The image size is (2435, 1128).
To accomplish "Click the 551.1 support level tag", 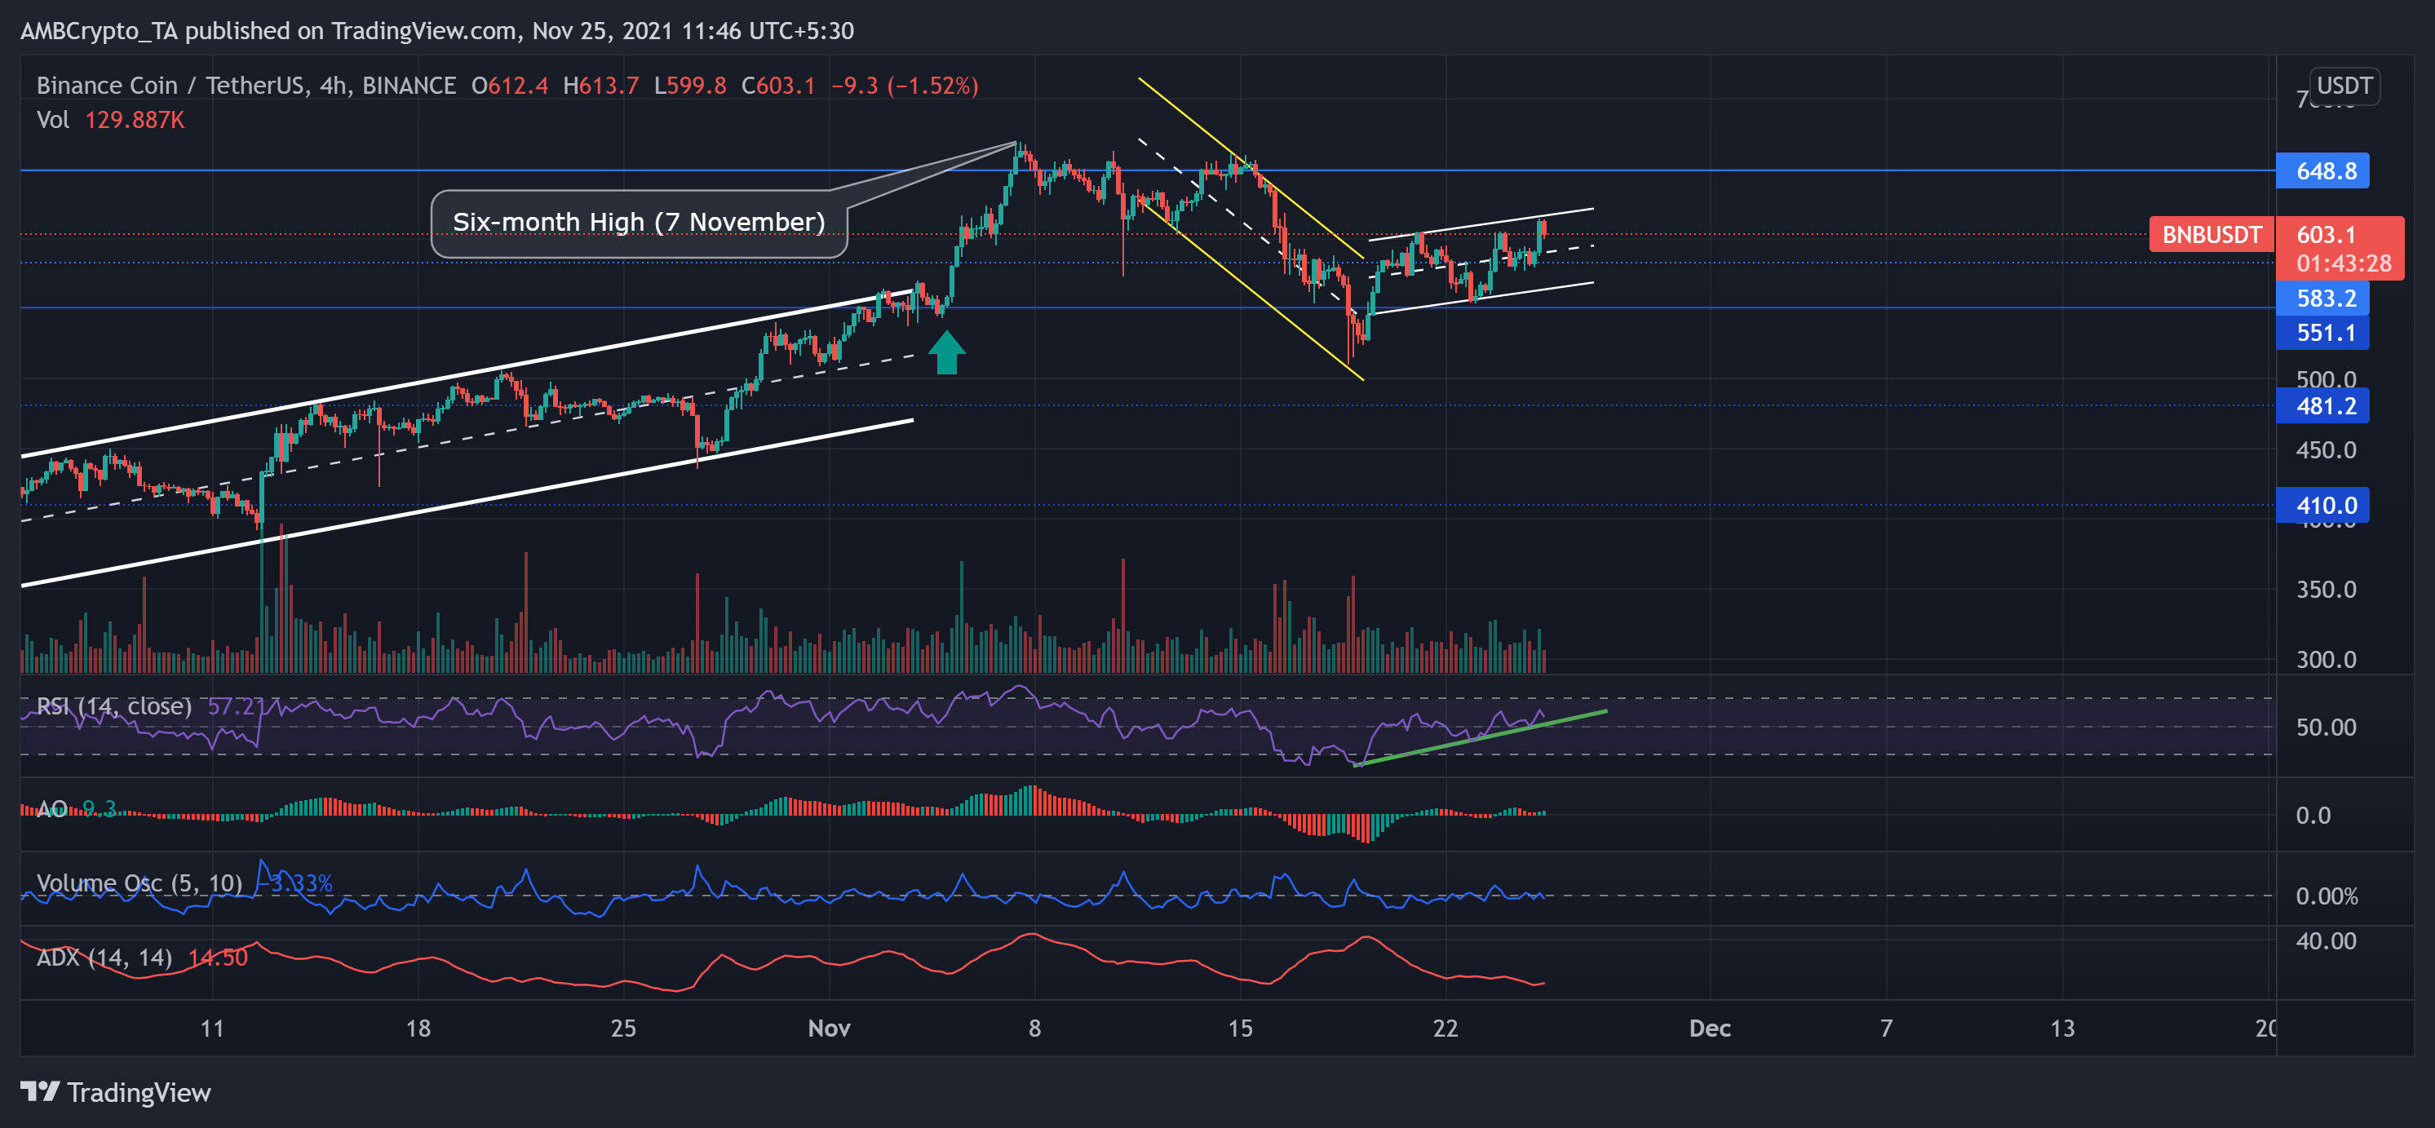I will (2323, 333).
